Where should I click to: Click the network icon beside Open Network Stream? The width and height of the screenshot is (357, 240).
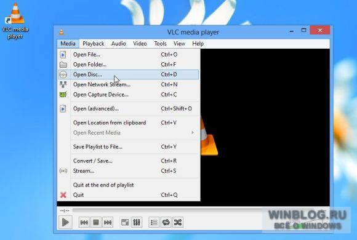pos(63,84)
